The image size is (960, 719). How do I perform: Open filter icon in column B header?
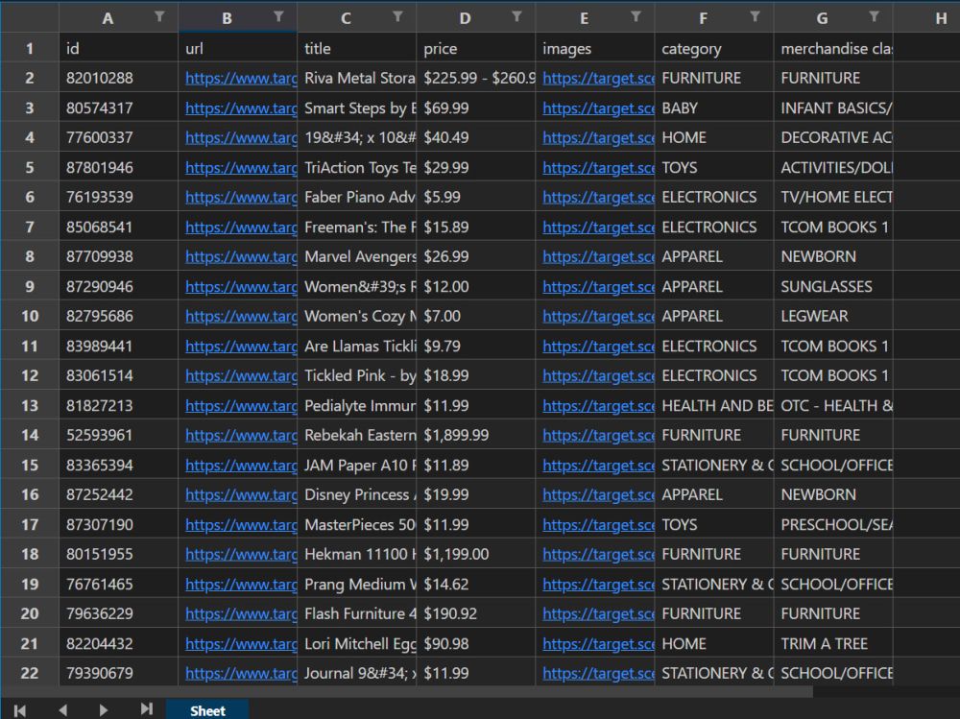(x=278, y=17)
